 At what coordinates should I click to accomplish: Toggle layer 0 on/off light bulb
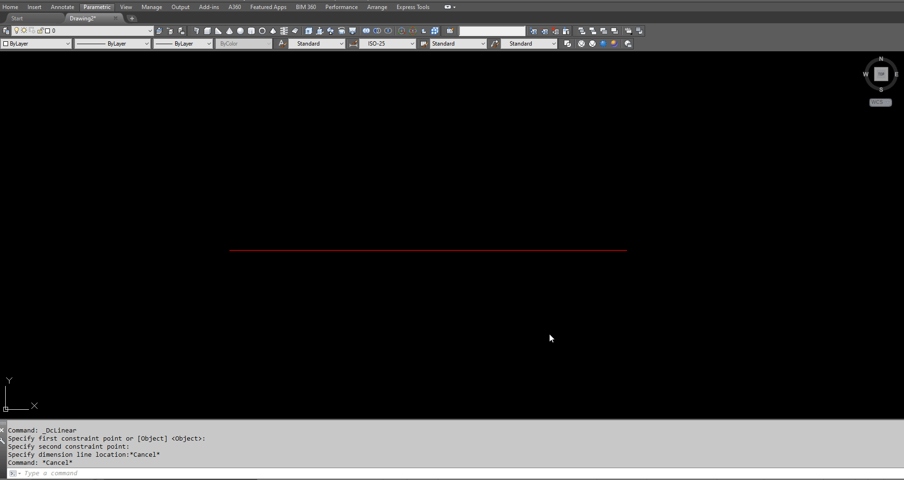tap(17, 31)
